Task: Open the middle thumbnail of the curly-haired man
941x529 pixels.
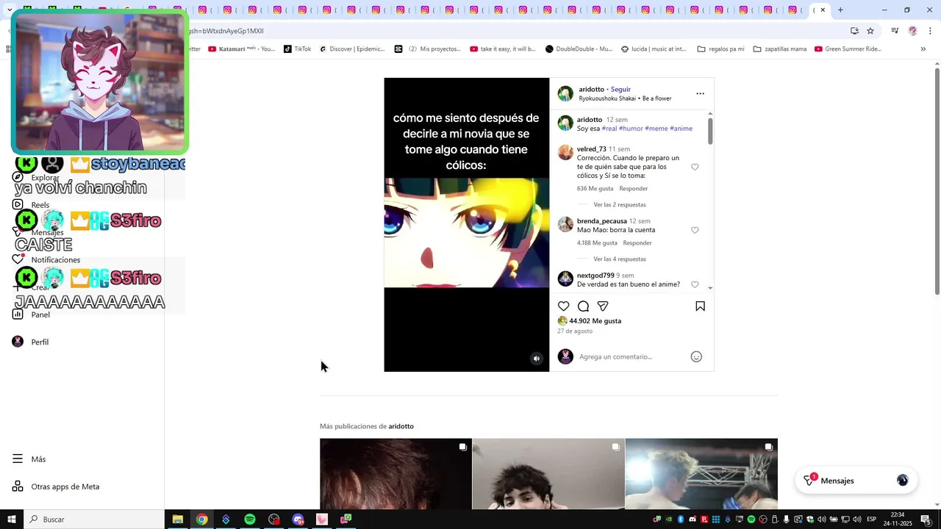Action: pyautogui.click(x=548, y=474)
